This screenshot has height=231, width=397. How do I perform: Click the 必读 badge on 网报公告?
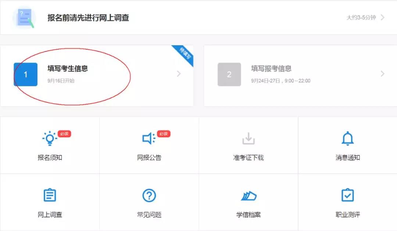pyautogui.click(x=164, y=134)
